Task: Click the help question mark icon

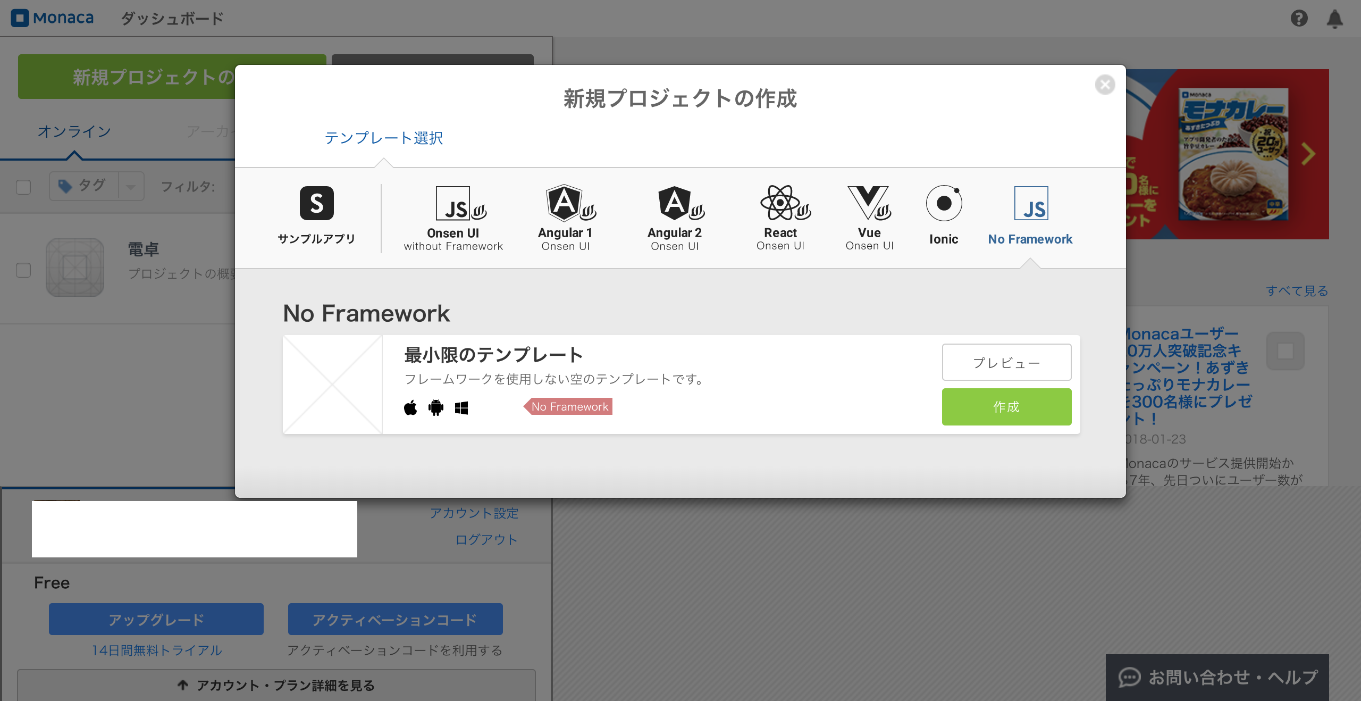Action: pos(1299,19)
